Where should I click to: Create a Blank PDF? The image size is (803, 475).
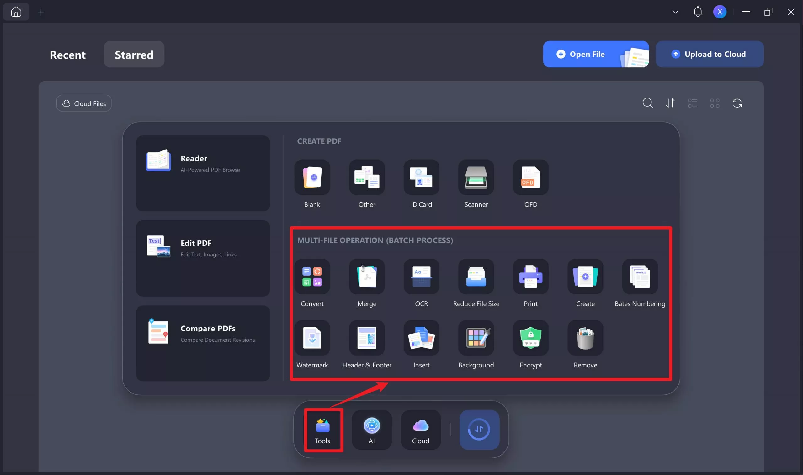click(312, 178)
